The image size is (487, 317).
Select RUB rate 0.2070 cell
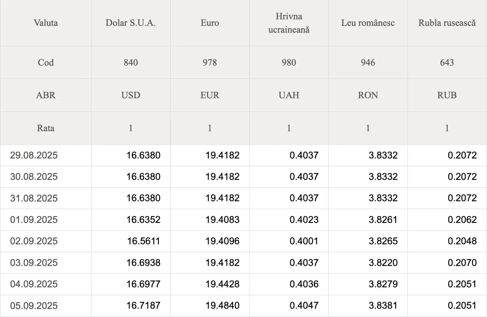point(447,263)
